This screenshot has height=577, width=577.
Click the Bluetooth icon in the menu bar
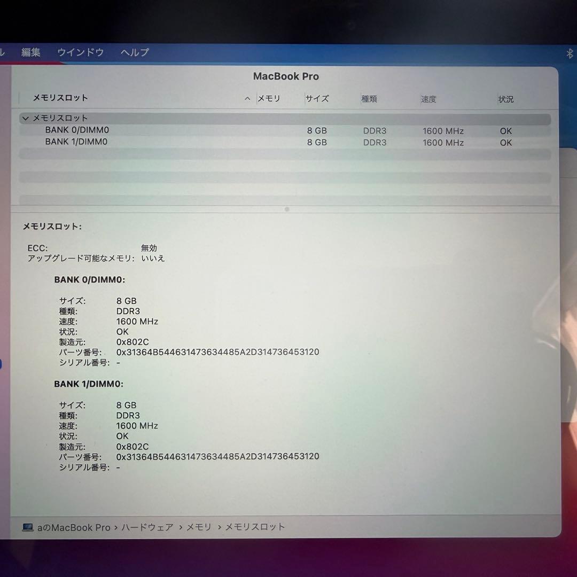[x=568, y=52]
